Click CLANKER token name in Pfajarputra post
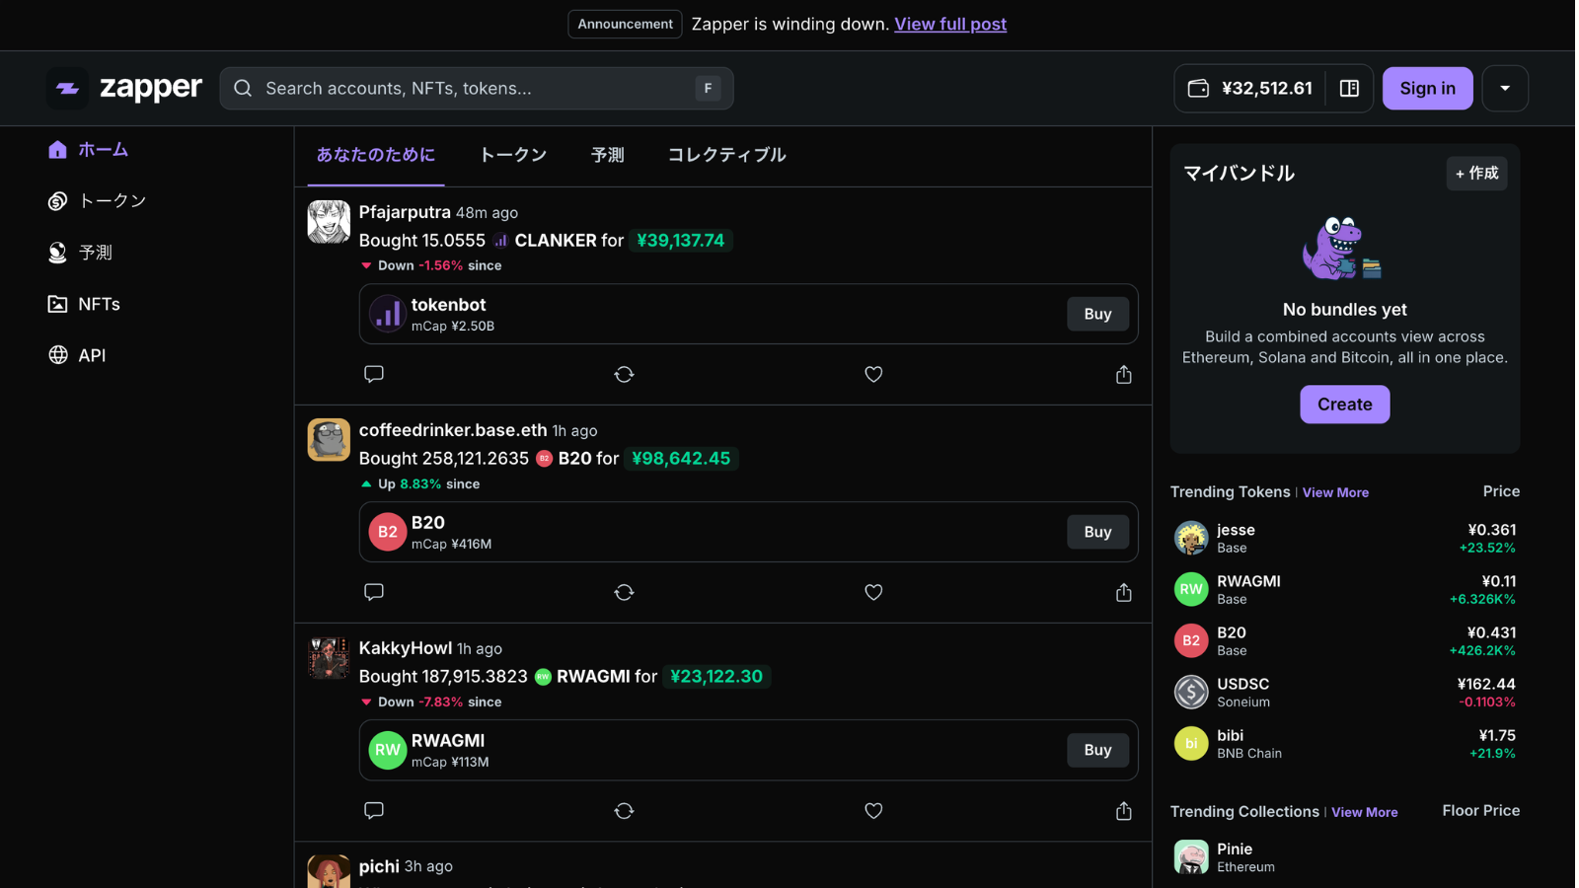The image size is (1579, 888). tap(556, 241)
